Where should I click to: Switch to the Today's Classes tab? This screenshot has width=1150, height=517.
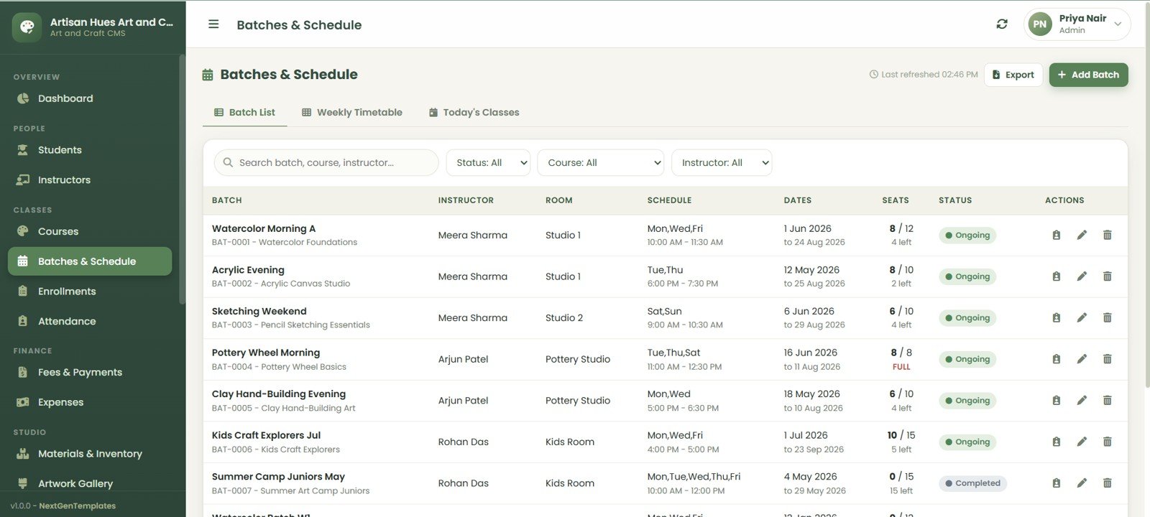pyautogui.click(x=474, y=112)
